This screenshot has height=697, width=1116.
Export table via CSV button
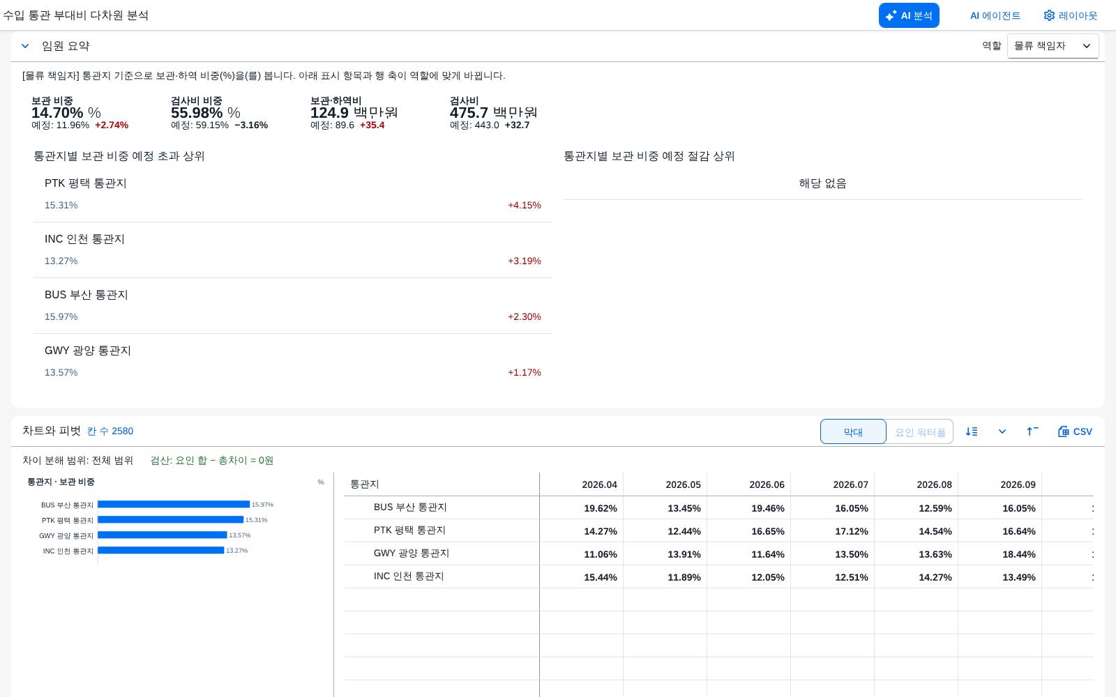pos(1075,431)
